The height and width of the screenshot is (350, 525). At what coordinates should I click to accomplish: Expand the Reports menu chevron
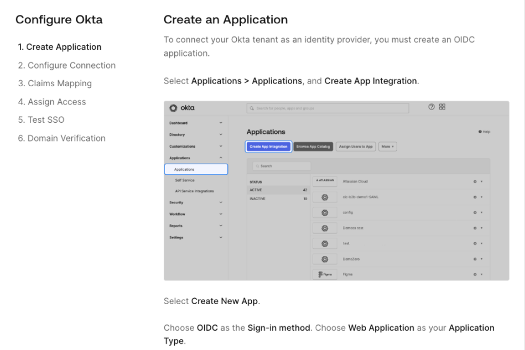(221, 226)
